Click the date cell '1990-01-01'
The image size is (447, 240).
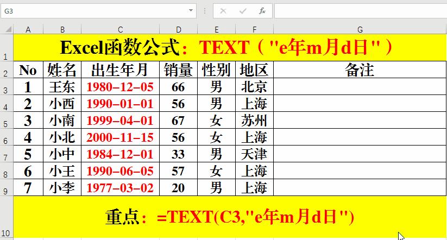[x=120, y=104]
